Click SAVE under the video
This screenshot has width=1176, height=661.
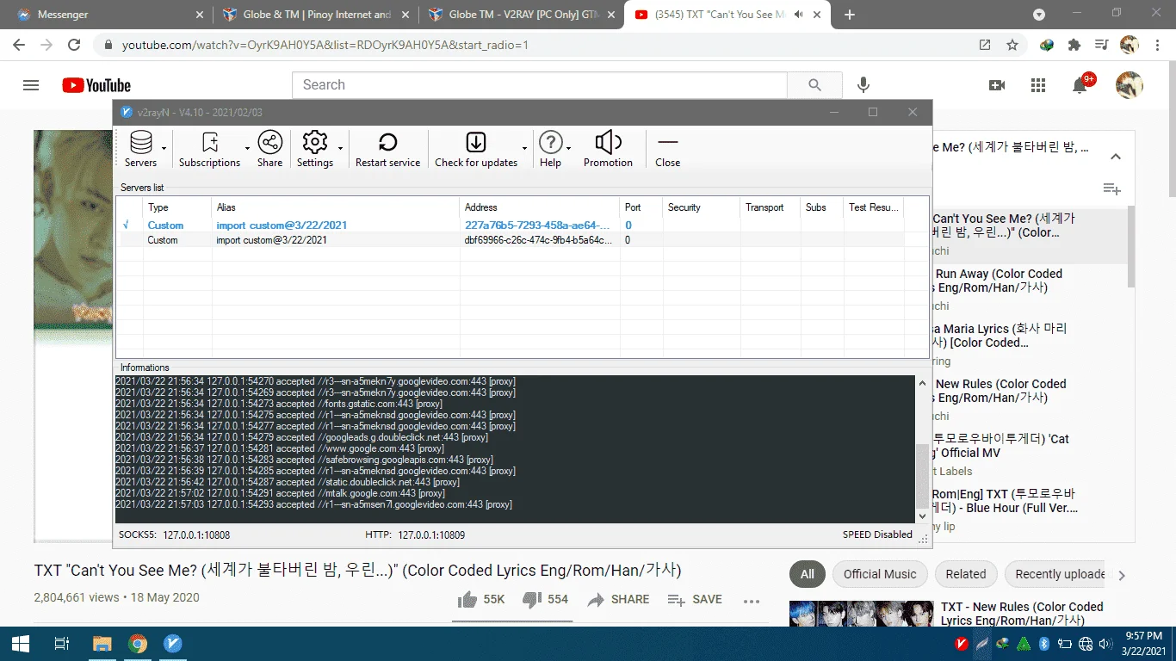click(695, 599)
